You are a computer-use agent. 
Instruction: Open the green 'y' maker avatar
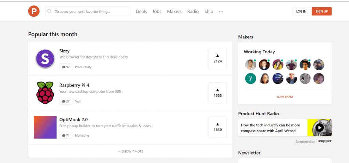click(251, 79)
